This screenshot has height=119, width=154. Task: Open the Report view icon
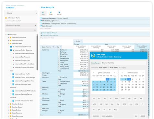59,13
